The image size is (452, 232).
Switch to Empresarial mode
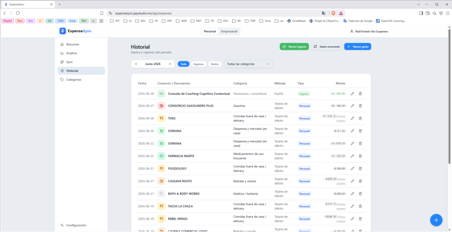point(229,31)
